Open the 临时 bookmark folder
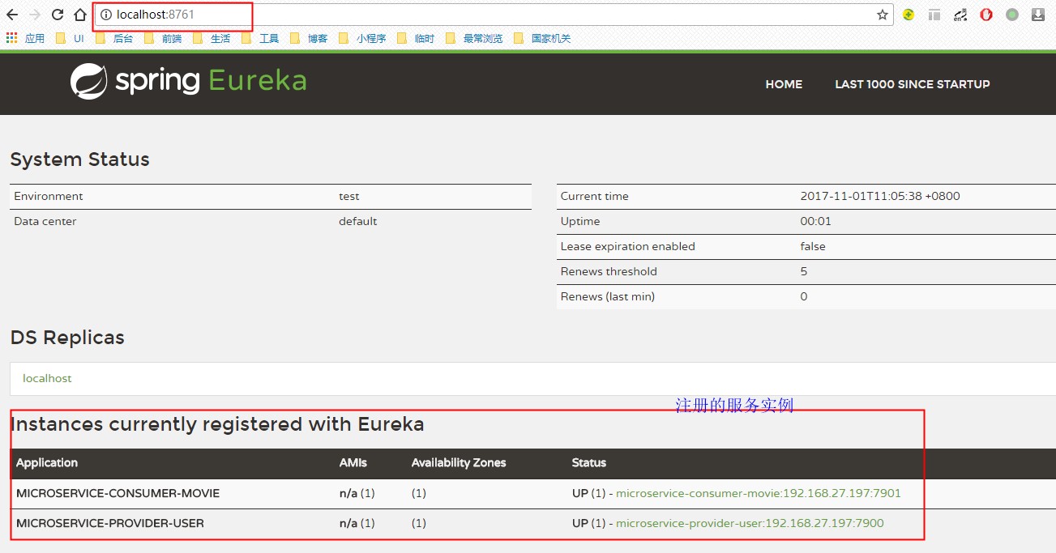 [416, 38]
